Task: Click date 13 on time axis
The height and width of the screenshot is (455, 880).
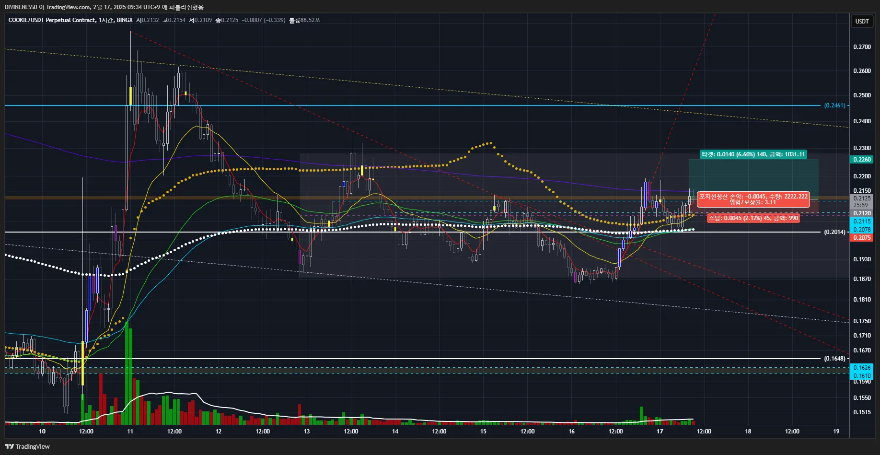Action: (307, 432)
